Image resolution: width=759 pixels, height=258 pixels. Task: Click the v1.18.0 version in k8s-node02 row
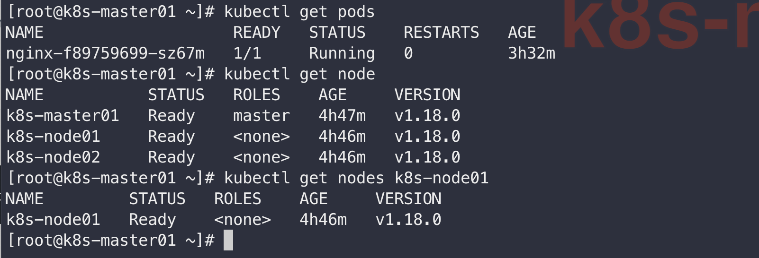[x=427, y=157]
